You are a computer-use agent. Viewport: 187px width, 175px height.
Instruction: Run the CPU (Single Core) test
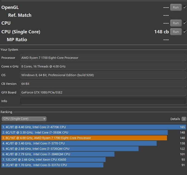[176, 32]
